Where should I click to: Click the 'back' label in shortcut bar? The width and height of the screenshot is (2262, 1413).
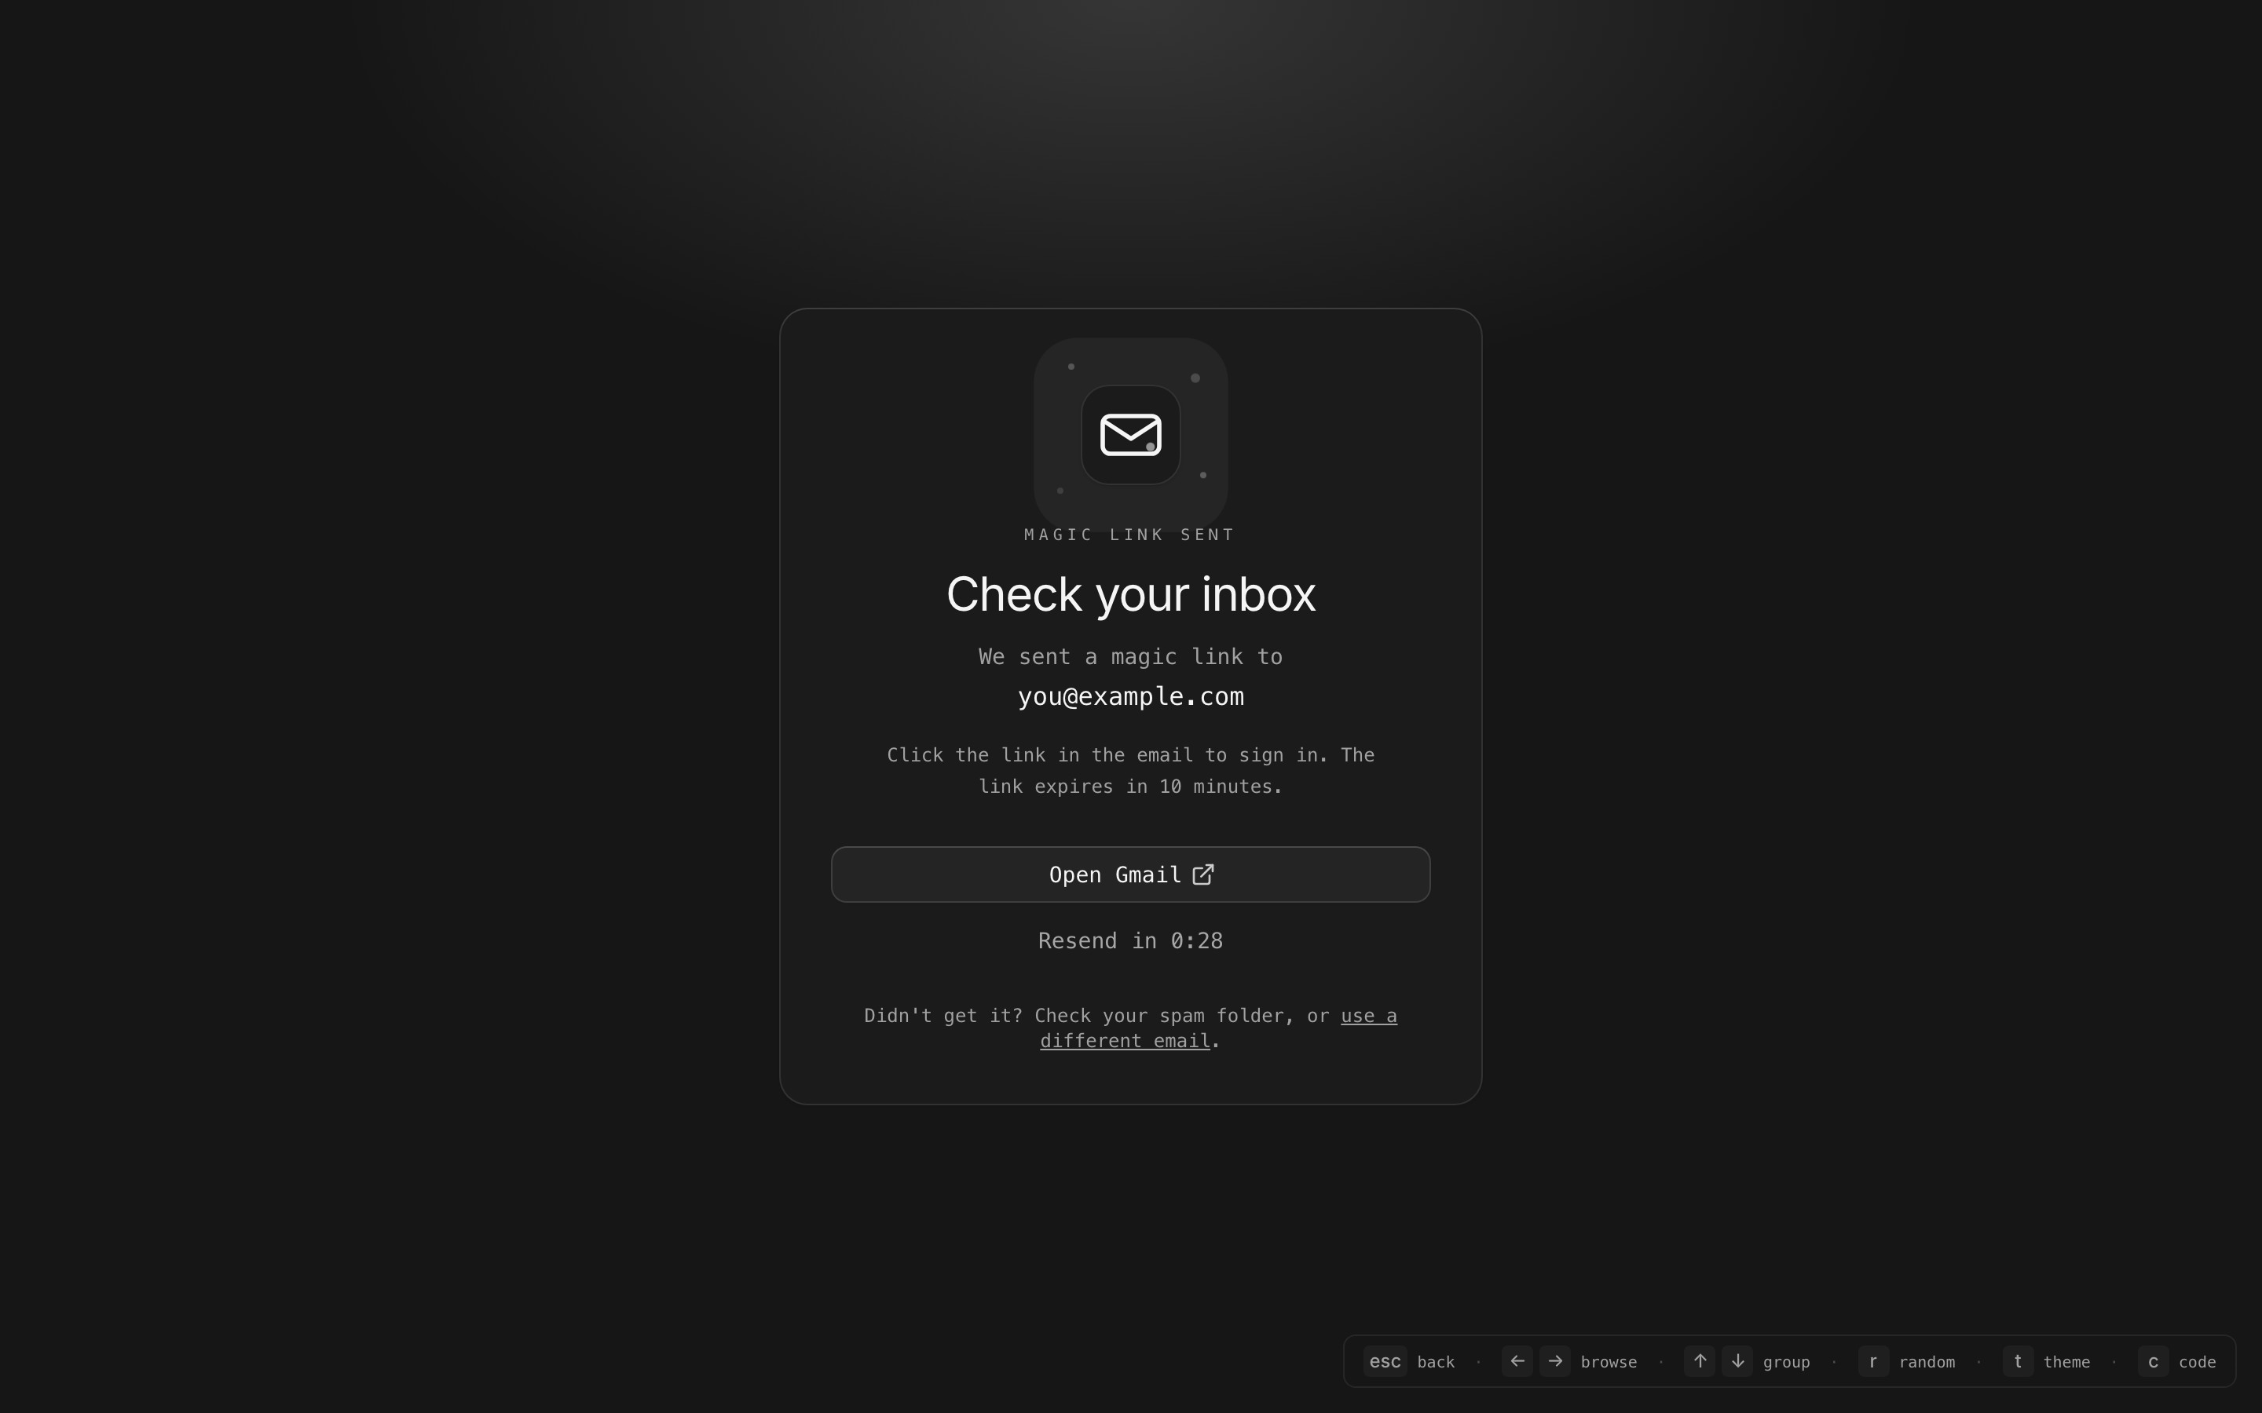tap(1436, 1363)
